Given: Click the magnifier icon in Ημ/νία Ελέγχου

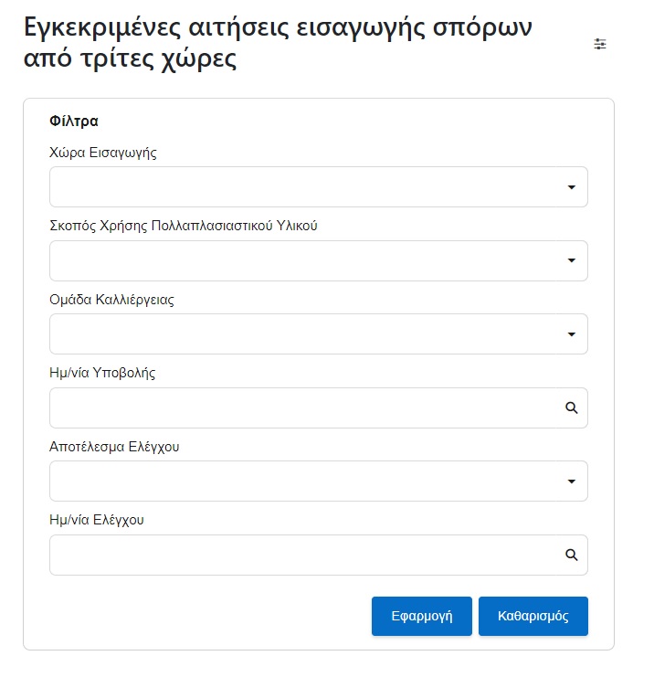Looking at the screenshot, I should pyautogui.click(x=571, y=555).
